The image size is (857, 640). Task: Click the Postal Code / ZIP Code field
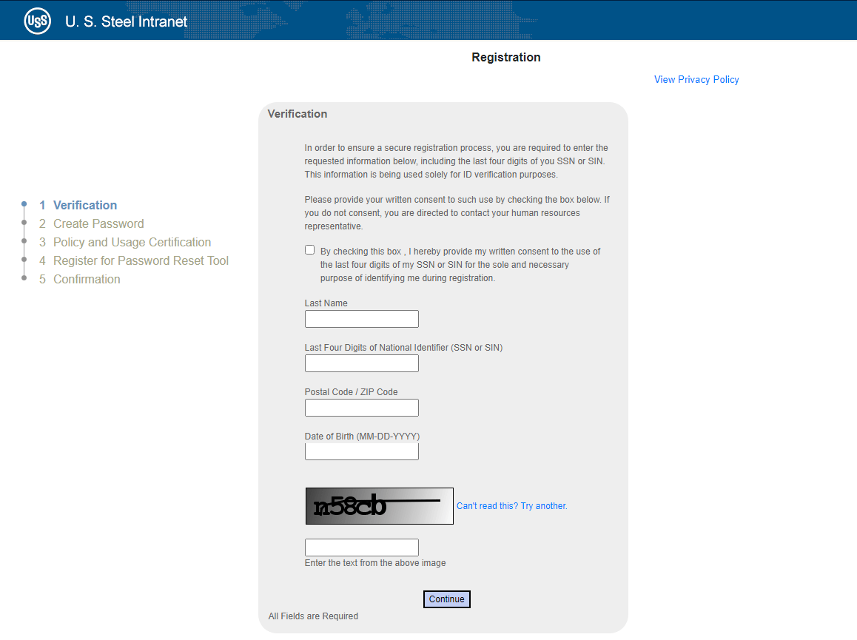(362, 408)
